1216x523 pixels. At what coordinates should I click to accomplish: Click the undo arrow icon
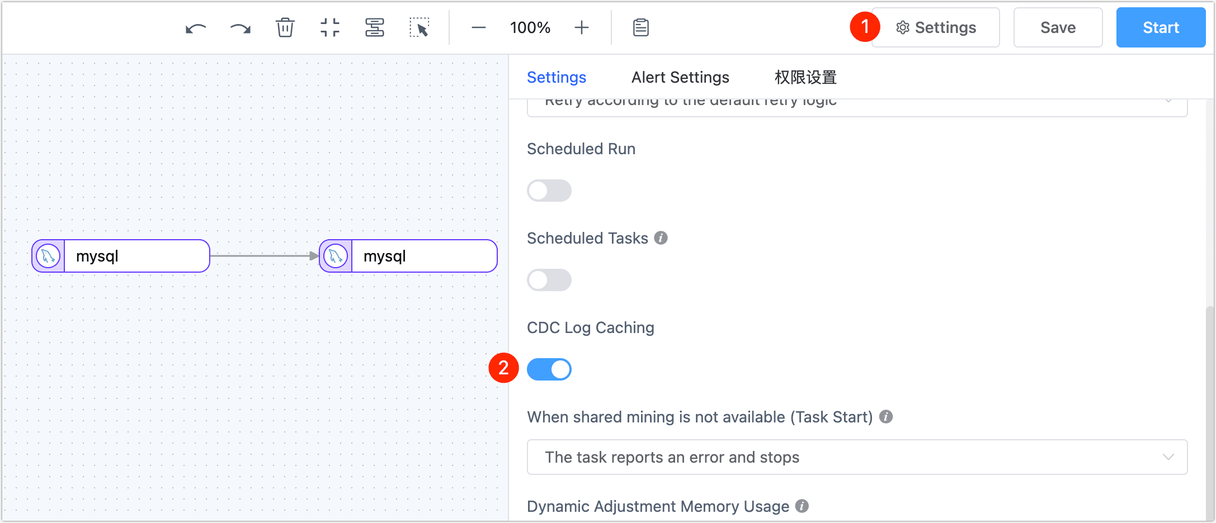(196, 28)
